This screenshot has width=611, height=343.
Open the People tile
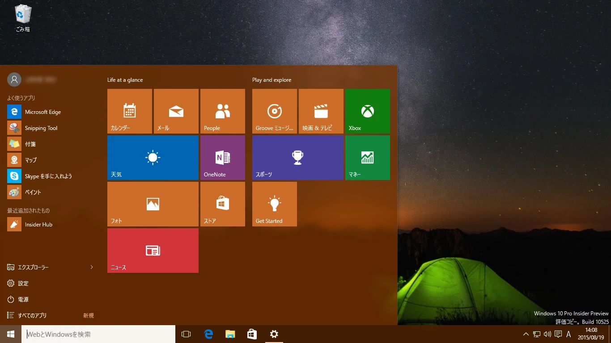[x=223, y=111]
